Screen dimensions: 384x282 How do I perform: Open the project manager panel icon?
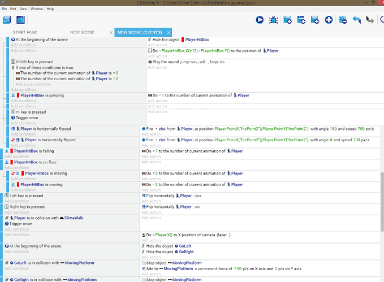[x=7, y=20]
